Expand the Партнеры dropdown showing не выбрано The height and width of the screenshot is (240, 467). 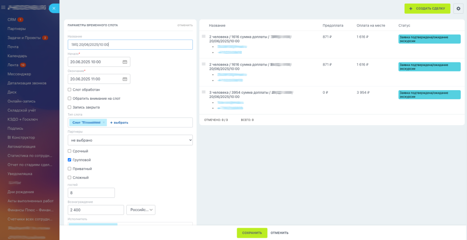point(130,140)
